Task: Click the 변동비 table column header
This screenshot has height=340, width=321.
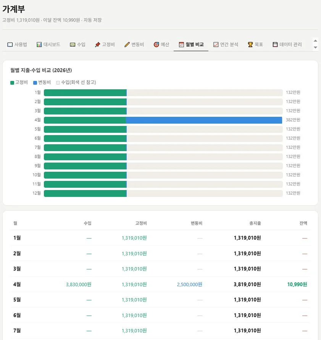Action: pos(197,223)
